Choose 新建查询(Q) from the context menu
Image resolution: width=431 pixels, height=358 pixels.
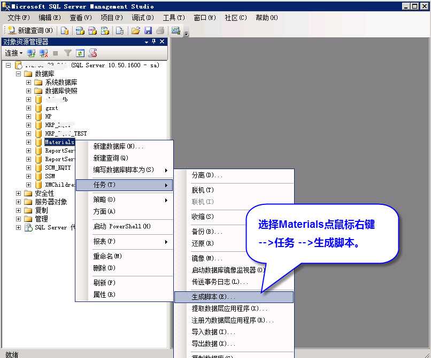coord(125,158)
